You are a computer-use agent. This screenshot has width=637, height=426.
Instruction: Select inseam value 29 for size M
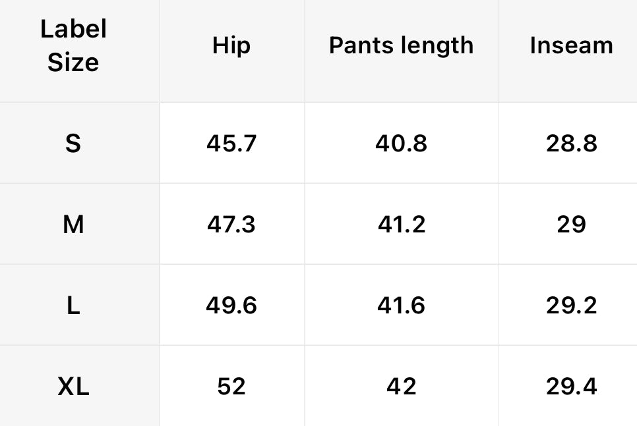point(571,225)
